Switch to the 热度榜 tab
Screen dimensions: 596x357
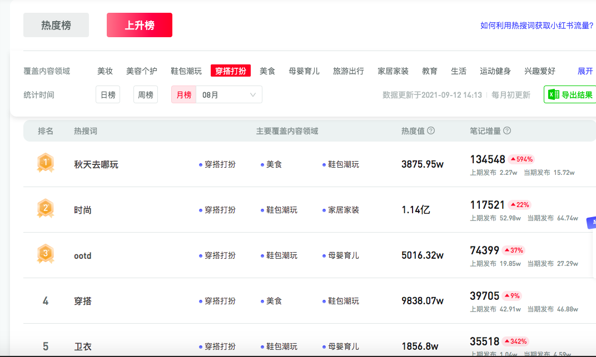tap(56, 25)
